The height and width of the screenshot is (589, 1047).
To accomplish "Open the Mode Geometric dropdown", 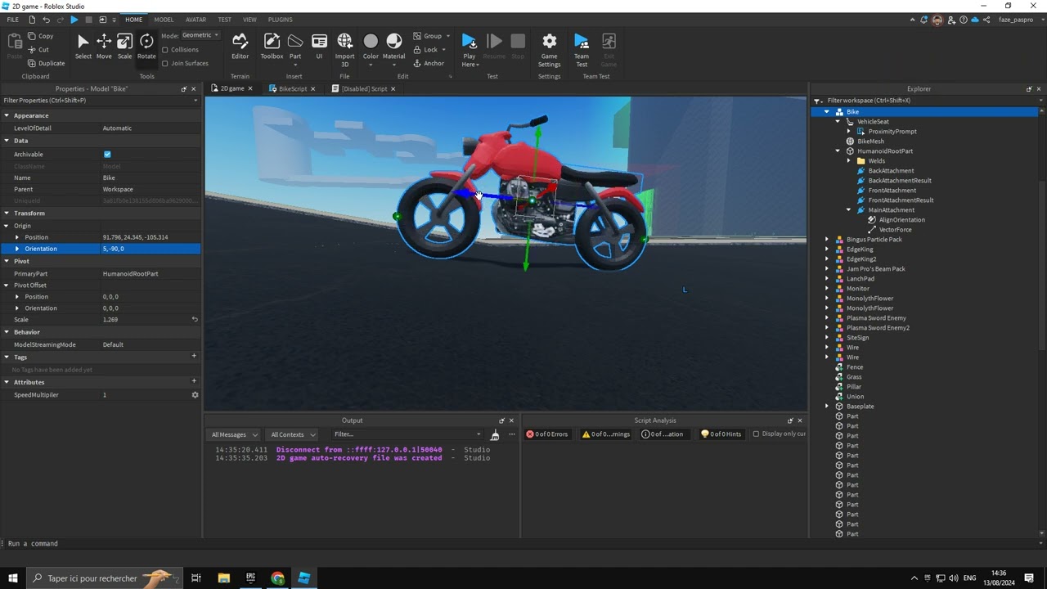I will click(200, 35).
